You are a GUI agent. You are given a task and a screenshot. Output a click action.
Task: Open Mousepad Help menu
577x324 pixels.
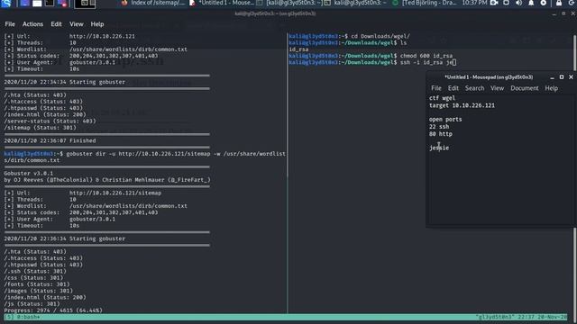[551, 88]
